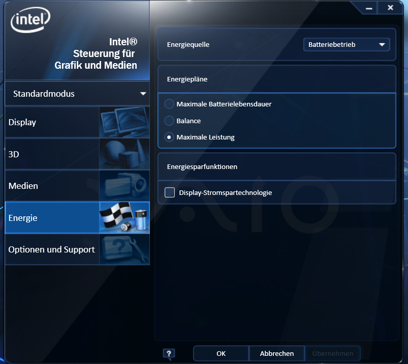Open the Display monitors icon
The image size is (408, 364).
(124, 122)
